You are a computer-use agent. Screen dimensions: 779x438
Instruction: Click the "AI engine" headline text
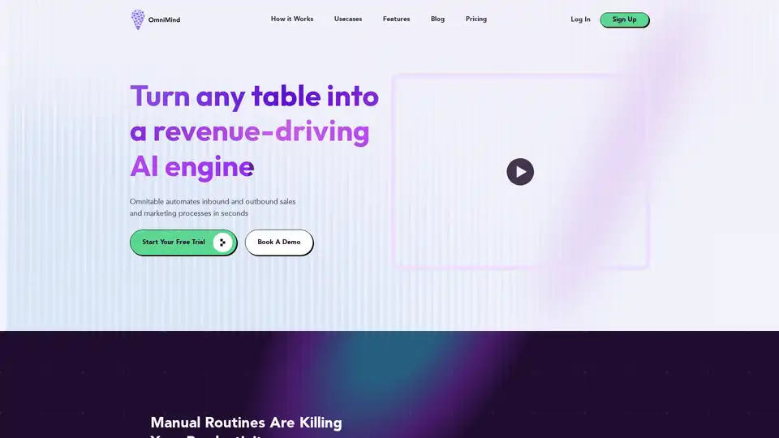[x=192, y=166]
